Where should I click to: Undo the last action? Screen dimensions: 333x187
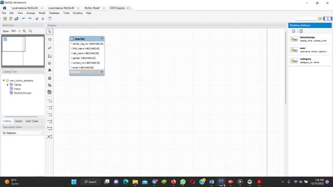pos(24,19)
